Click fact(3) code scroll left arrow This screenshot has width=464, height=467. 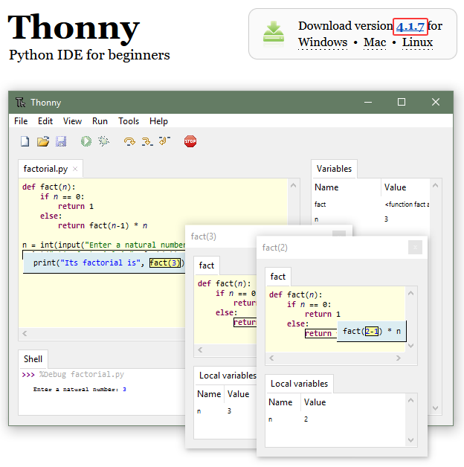[x=200, y=350]
